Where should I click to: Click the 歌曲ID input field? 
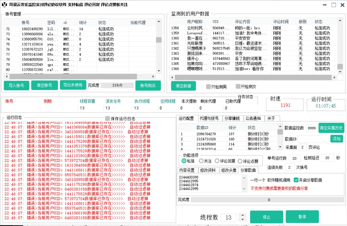313,139
